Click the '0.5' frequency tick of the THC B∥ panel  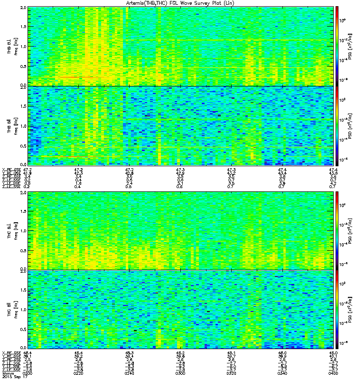pyautogui.click(x=23, y=329)
